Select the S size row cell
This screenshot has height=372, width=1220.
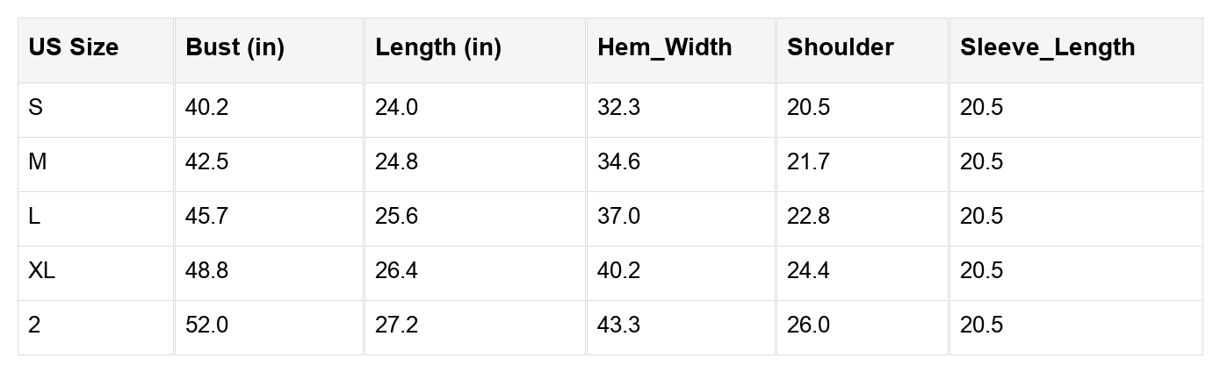click(x=36, y=108)
